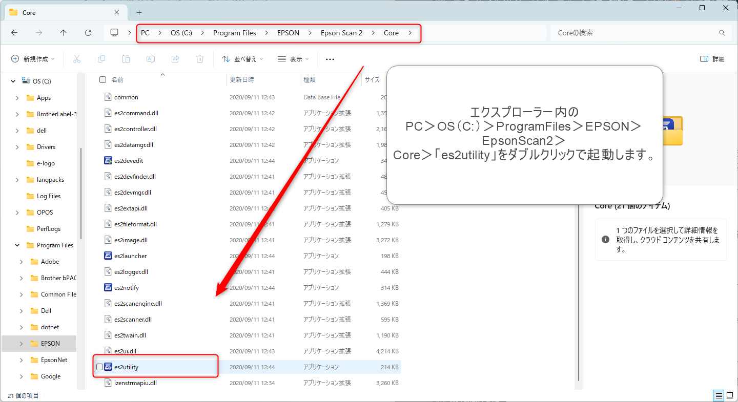Click the es2command.dll file icon
The height and width of the screenshot is (402, 738).
pos(108,113)
